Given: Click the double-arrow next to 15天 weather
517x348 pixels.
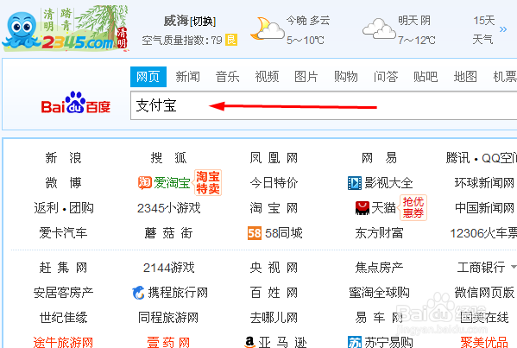Looking at the screenshot, I should coord(503,29).
